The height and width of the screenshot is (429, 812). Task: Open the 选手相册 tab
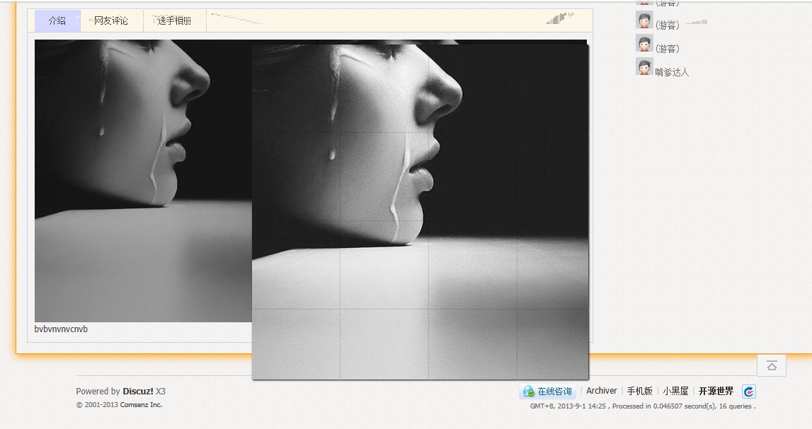pos(175,20)
